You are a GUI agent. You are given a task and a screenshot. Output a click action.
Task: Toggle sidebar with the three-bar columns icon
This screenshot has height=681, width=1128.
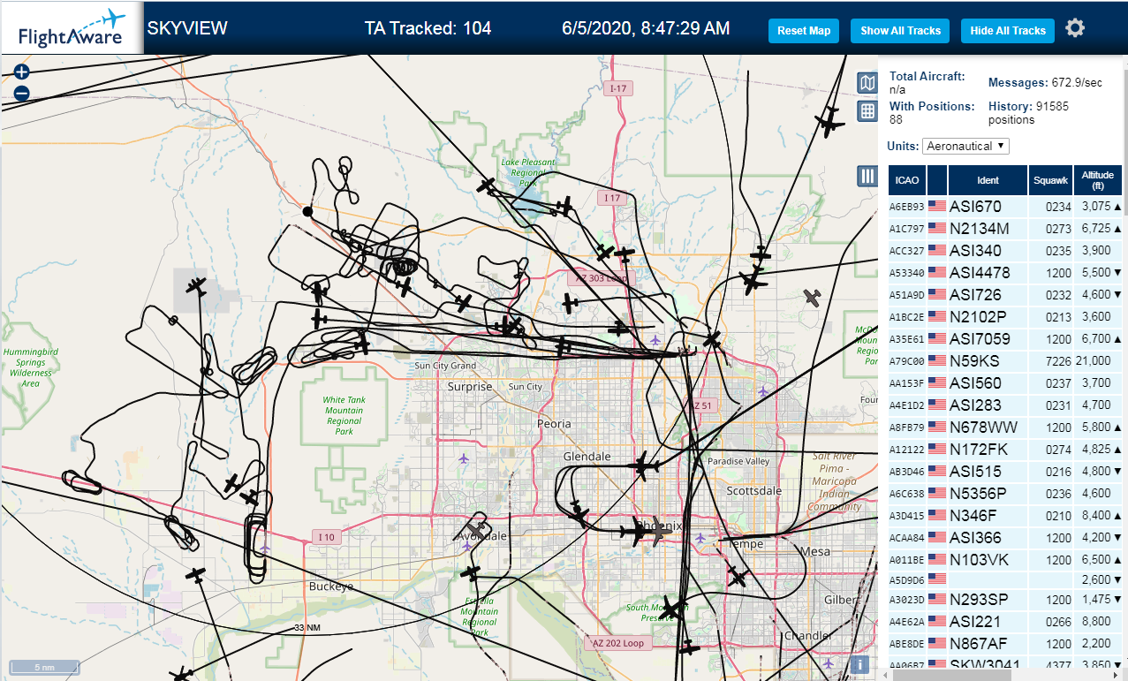coord(867,176)
